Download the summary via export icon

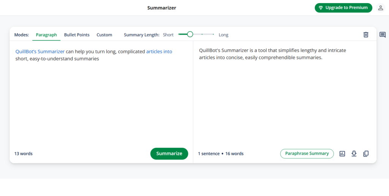pos(354,154)
